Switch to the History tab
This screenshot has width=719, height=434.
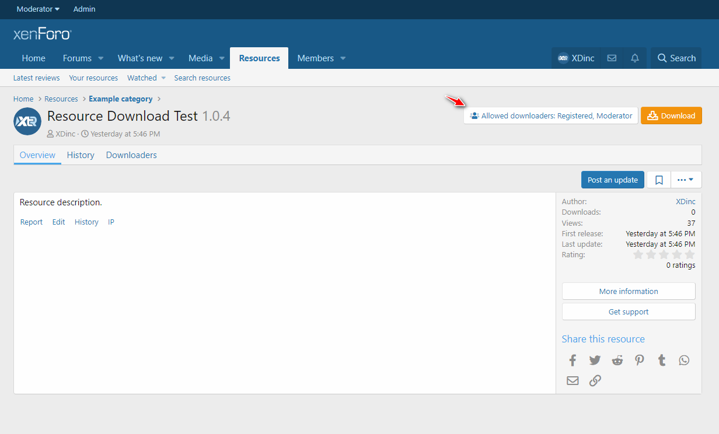[x=81, y=155]
